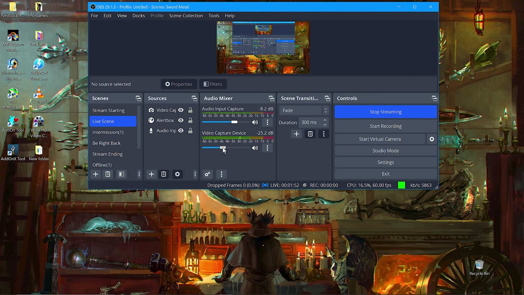
Task: Open the Docks menu
Action: [x=138, y=16]
